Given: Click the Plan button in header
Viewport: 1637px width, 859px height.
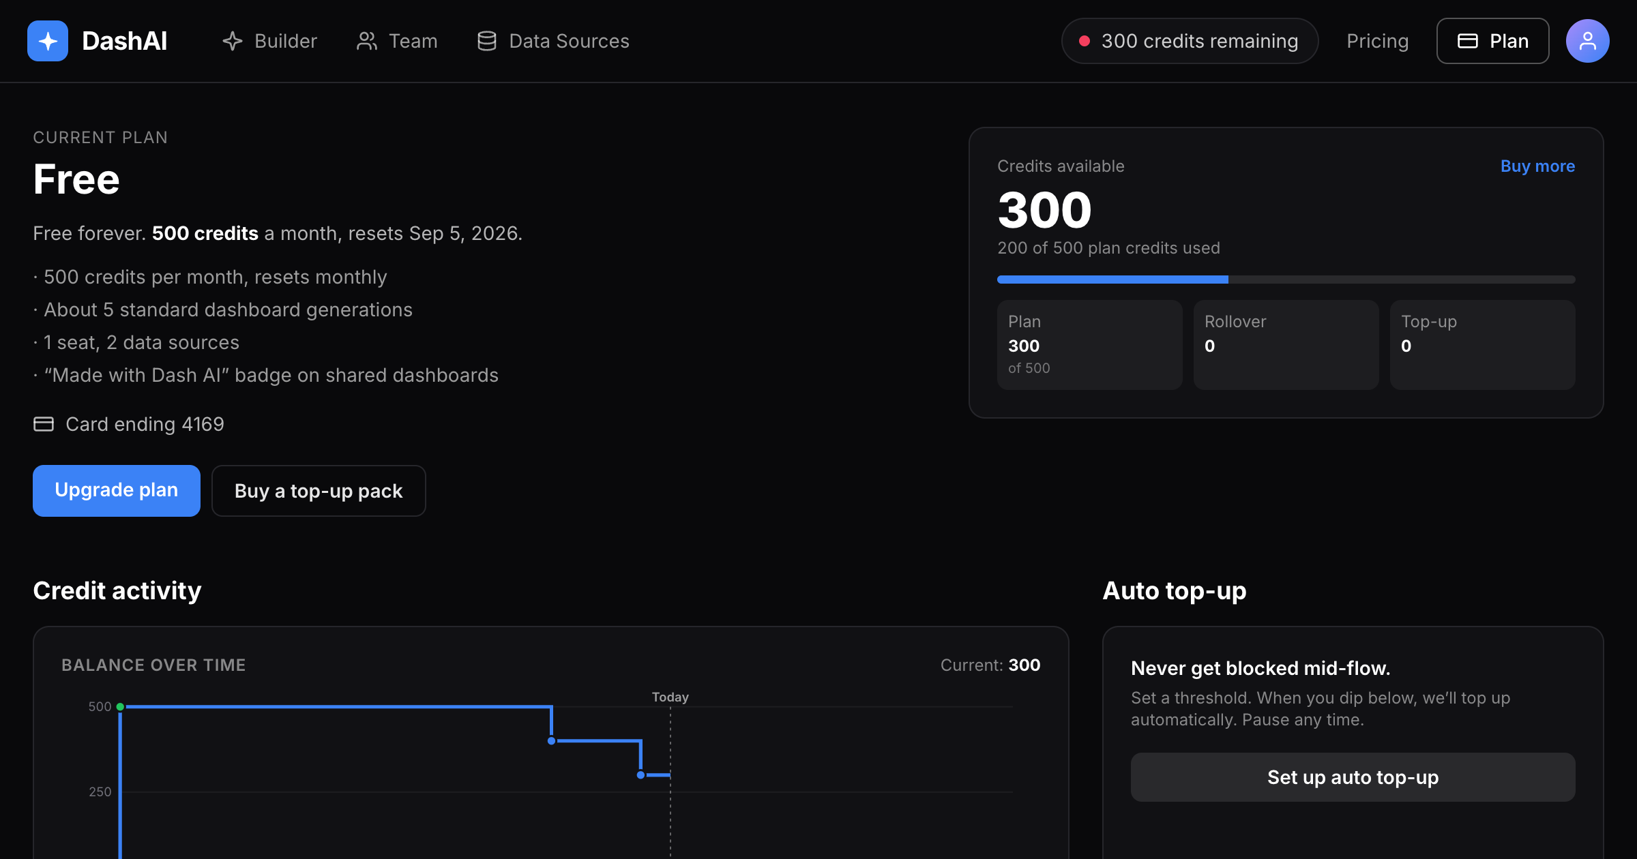Looking at the screenshot, I should tap(1492, 41).
